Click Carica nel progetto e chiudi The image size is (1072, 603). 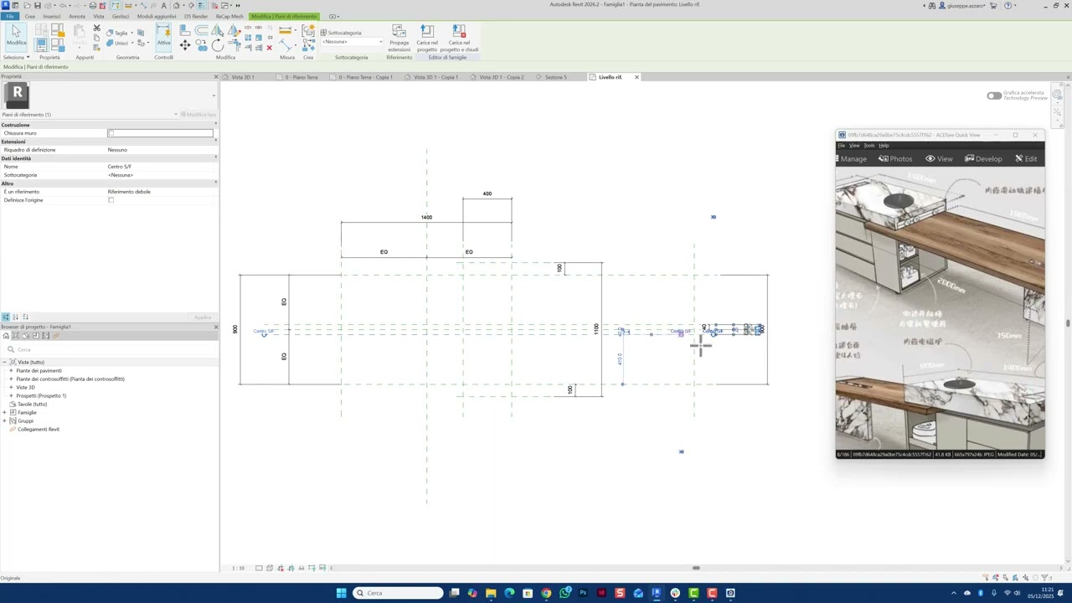(x=459, y=38)
